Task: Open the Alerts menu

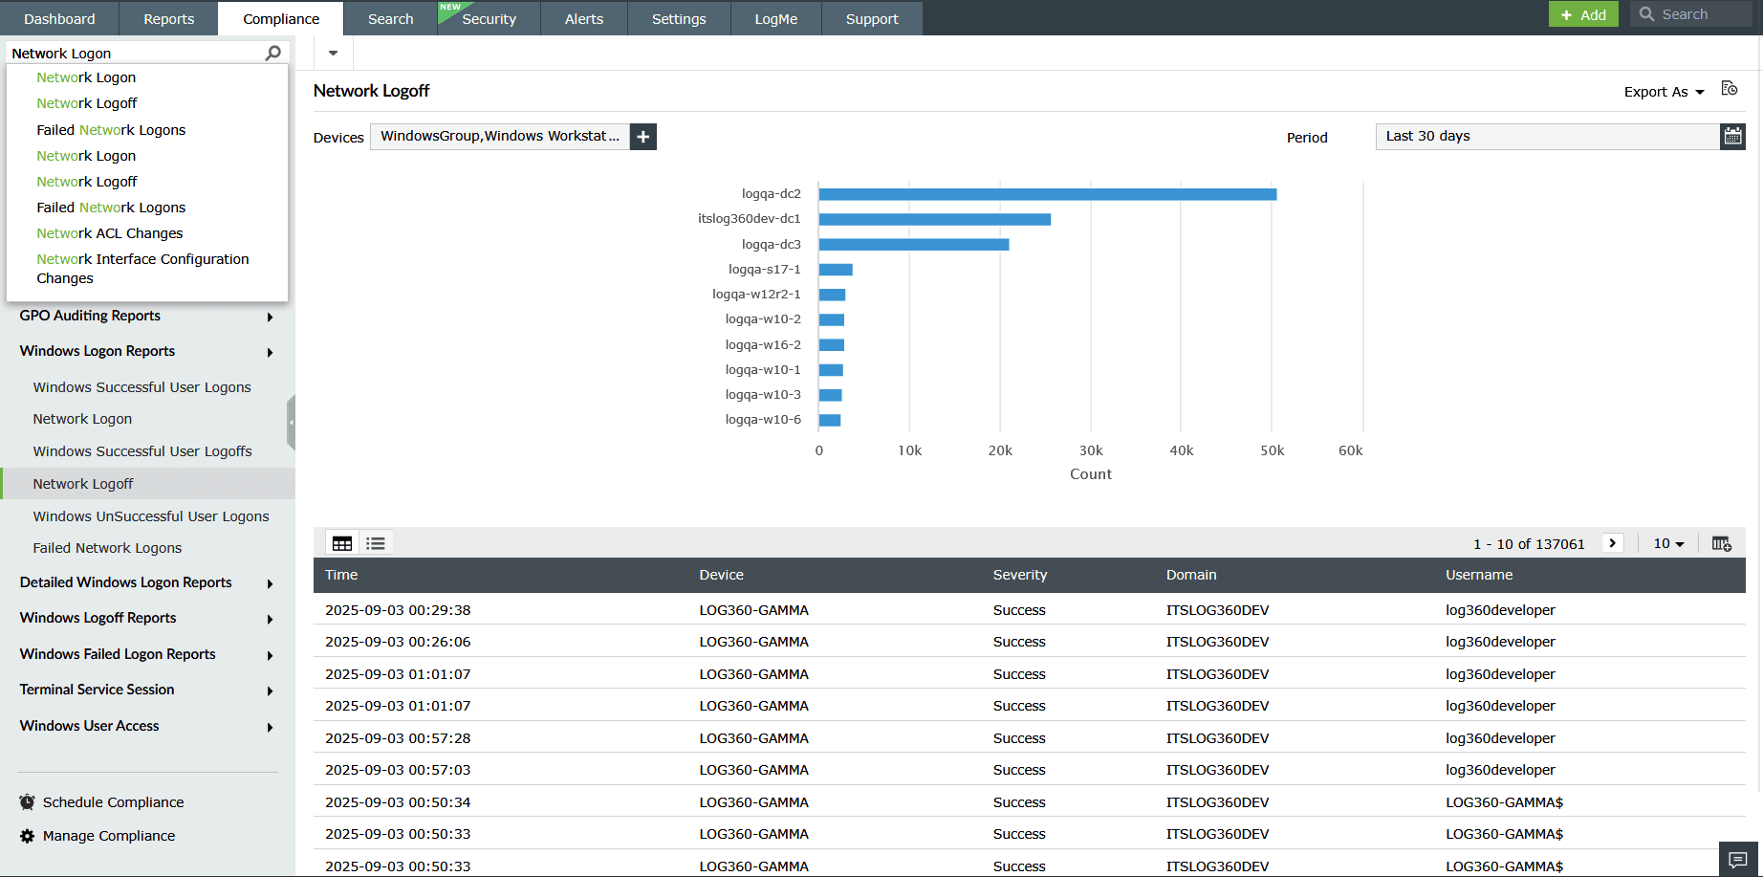Action: (583, 18)
